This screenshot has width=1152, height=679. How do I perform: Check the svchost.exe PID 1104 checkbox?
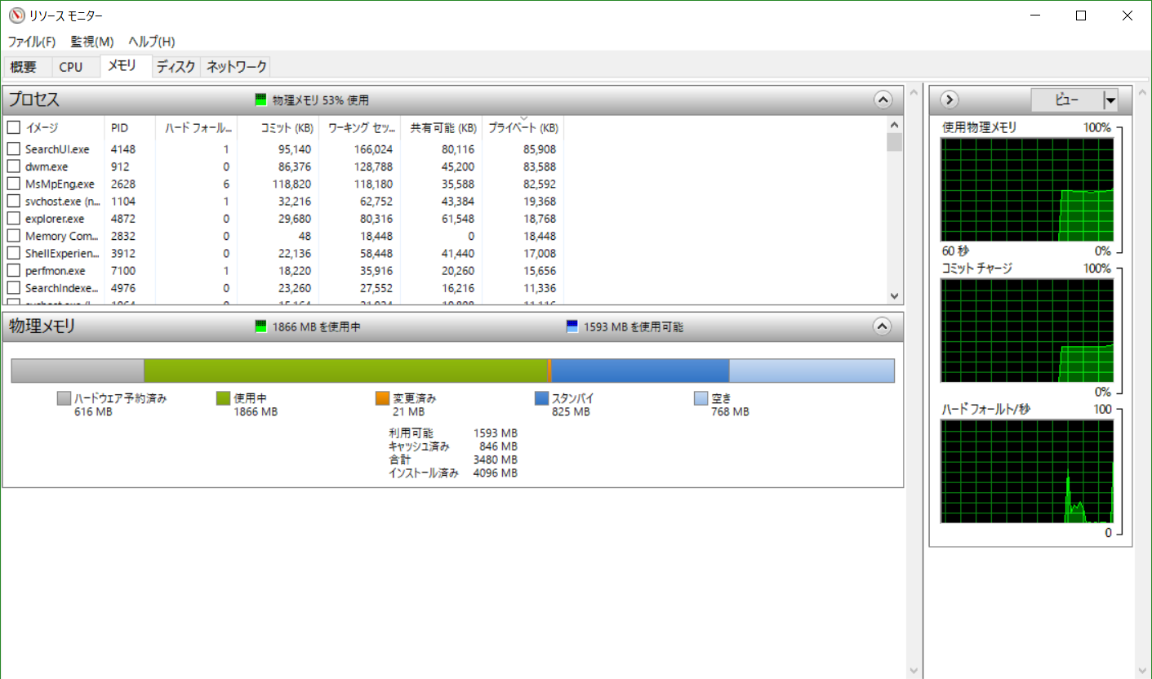[13, 202]
